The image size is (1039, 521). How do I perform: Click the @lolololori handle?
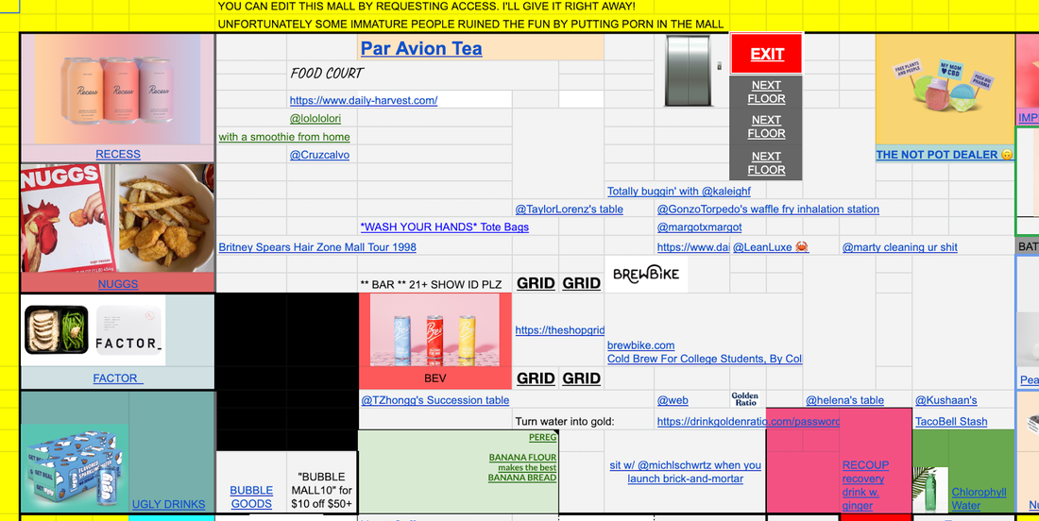click(x=315, y=119)
